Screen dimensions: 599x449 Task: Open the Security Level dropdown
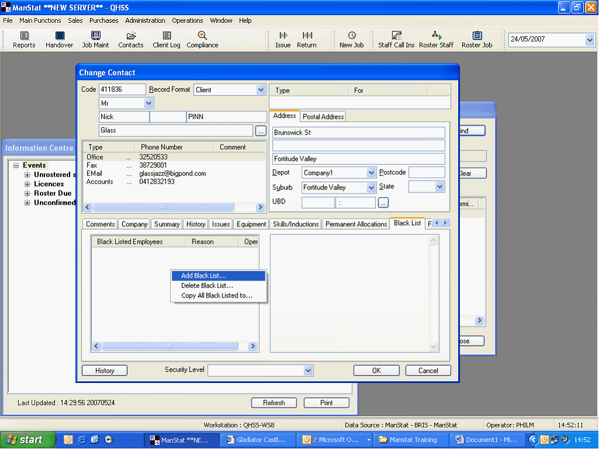pos(308,371)
